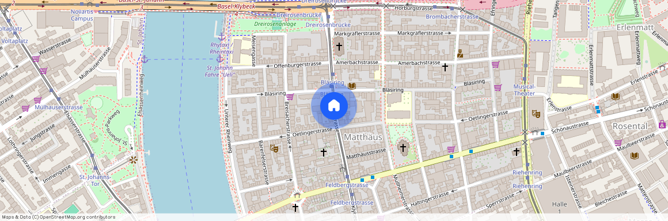Click the Matthäus neighbourhood label
The width and height of the screenshot is (668, 221).
[x=363, y=137]
